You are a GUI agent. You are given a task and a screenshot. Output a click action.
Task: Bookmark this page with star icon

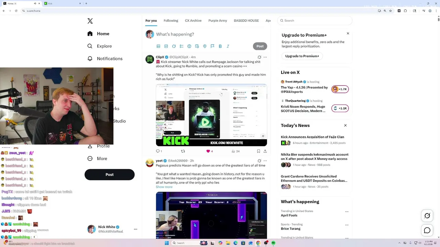click(391, 11)
